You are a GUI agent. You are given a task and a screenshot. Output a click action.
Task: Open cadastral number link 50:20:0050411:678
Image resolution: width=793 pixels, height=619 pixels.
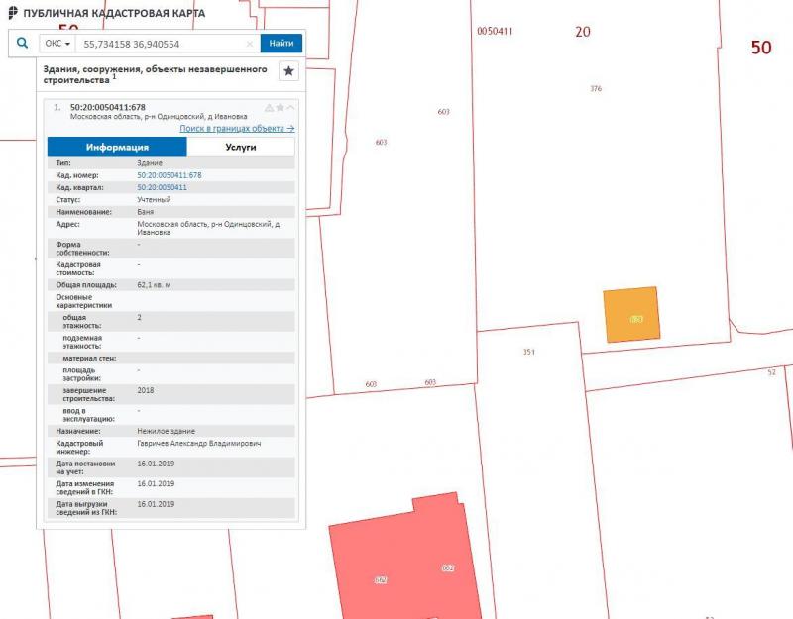pyautogui.click(x=170, y=175)
